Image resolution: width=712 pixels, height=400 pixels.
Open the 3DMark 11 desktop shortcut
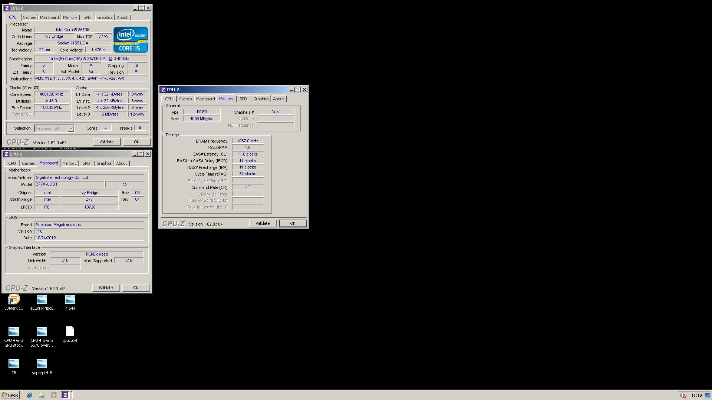(14, 301)
